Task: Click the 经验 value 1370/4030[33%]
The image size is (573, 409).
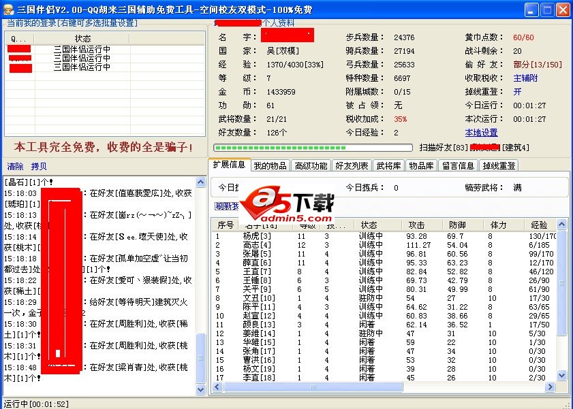Action: tap(295, 65)
